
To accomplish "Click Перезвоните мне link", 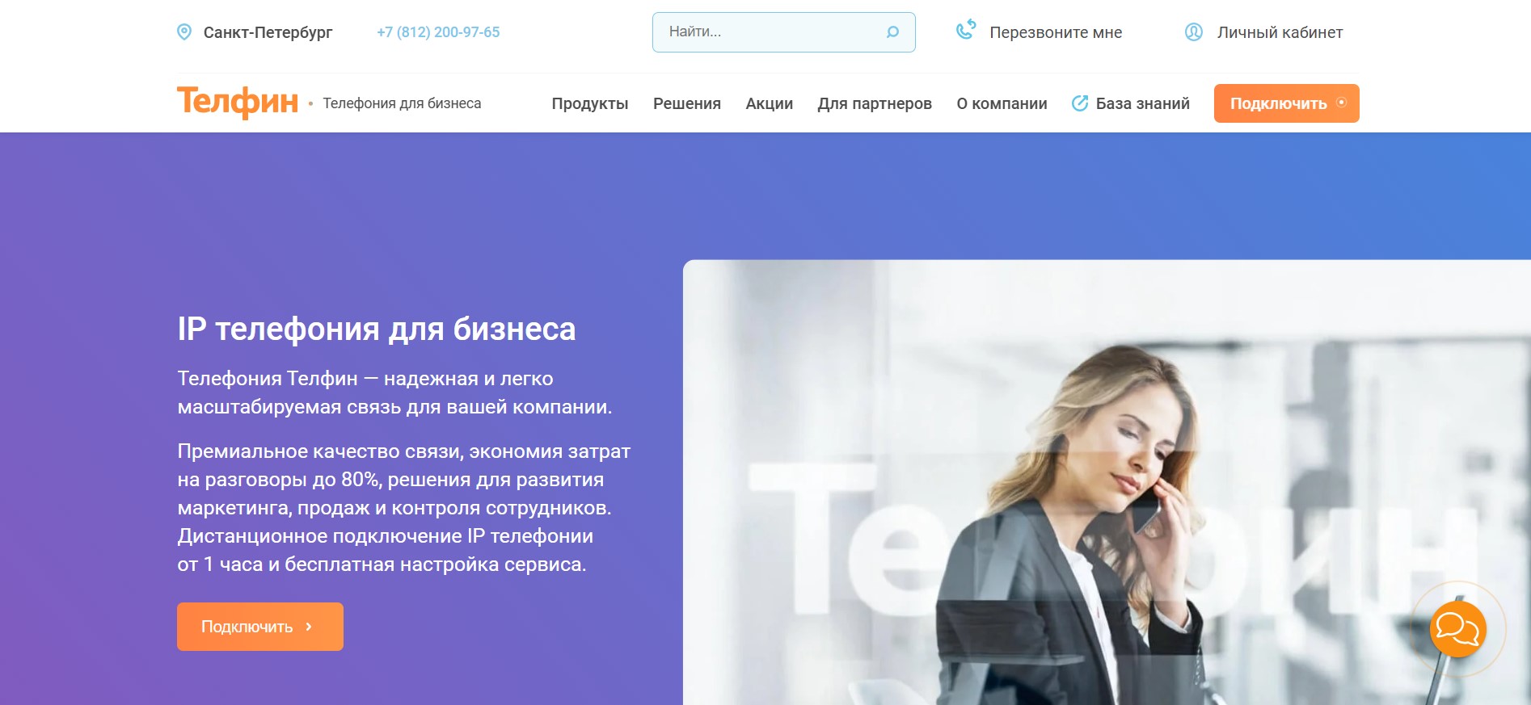I will click(1056, 32).
